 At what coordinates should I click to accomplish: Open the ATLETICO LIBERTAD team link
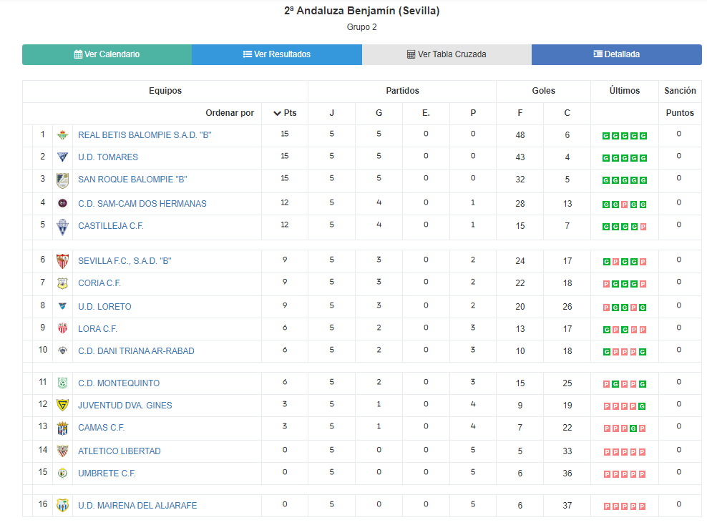(119, 451)
